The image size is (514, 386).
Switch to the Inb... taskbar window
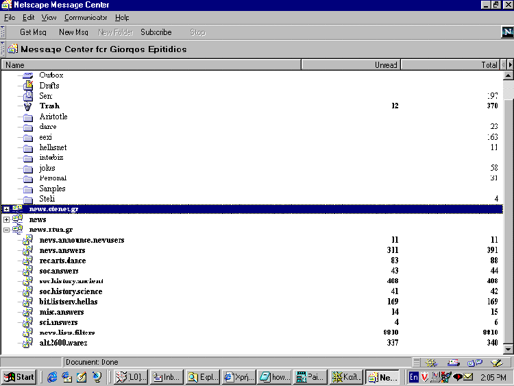click(x=167, y=377)
